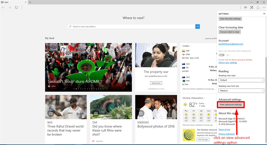Click the Settings pane scrollbar
The height and width of the screenshot is (145, 267).
coord(266,100)
